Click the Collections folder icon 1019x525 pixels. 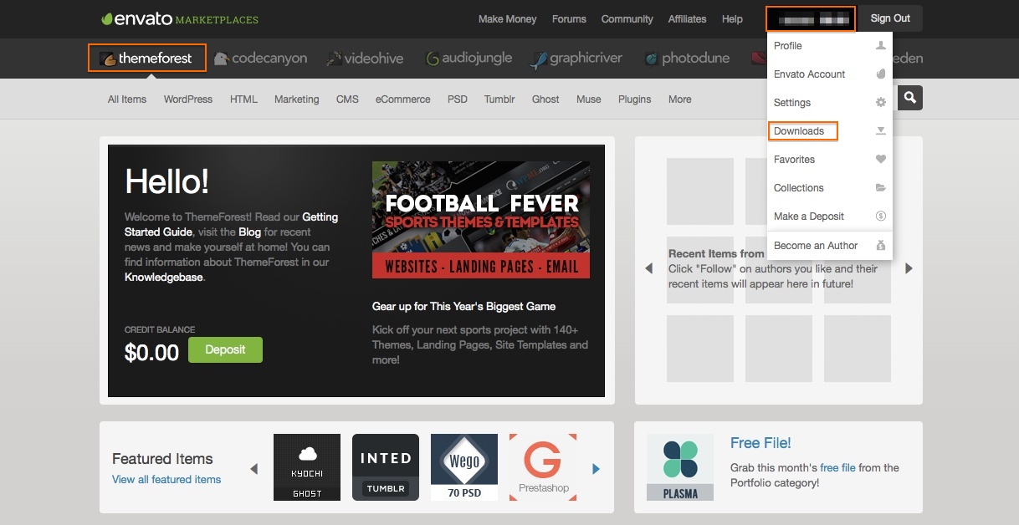click(x=880, y=188)
